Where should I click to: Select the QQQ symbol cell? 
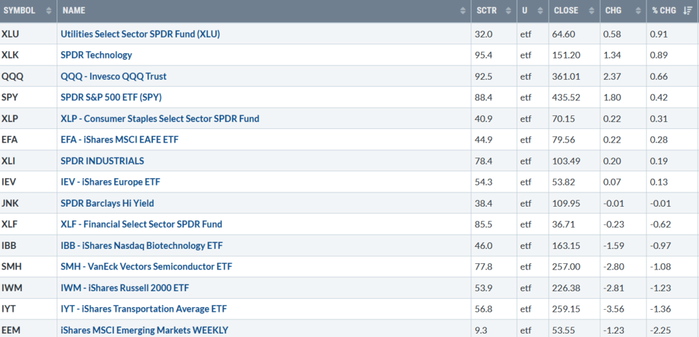coord(29,76)
